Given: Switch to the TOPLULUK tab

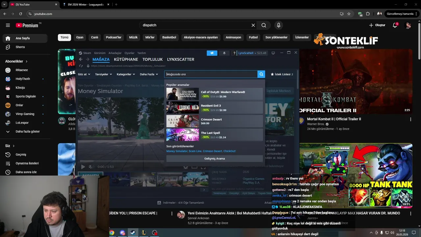Looking at the screenshot, I should (153, 60).
